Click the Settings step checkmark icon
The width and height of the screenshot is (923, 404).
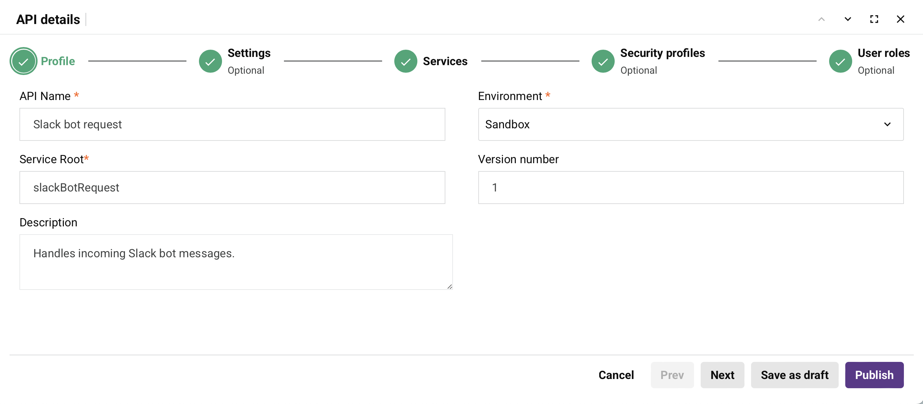210,61
